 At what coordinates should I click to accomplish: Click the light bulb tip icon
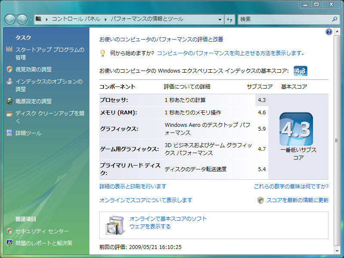coord(103,53)
